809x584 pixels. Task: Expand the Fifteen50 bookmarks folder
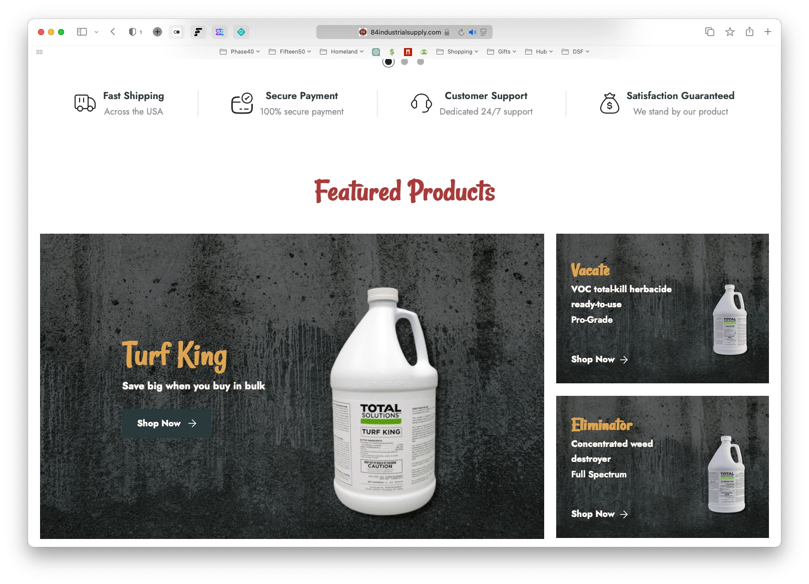click(x=290, y=52)
